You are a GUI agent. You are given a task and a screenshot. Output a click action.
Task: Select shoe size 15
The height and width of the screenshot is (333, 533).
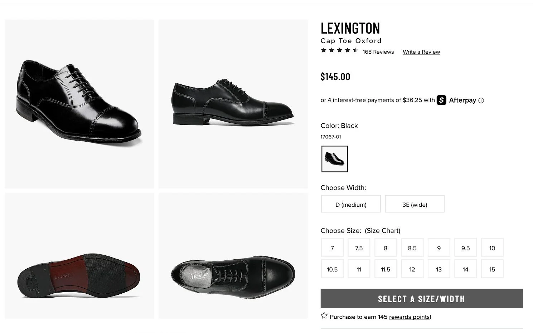pyautogui.click(x=492, y=269)
